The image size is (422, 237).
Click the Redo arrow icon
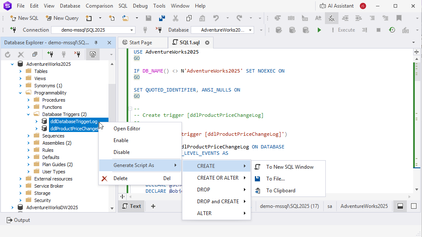[239, 18]
